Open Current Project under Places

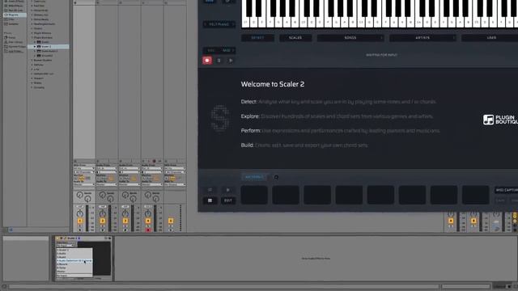[x=14, y=47]
